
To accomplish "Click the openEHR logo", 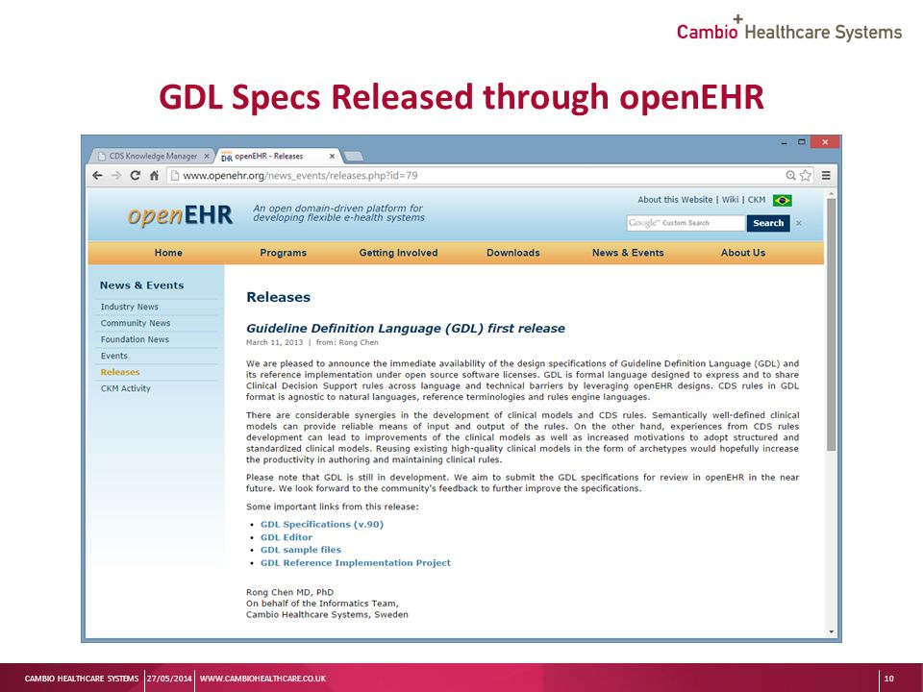I will [x=180, y=215].
